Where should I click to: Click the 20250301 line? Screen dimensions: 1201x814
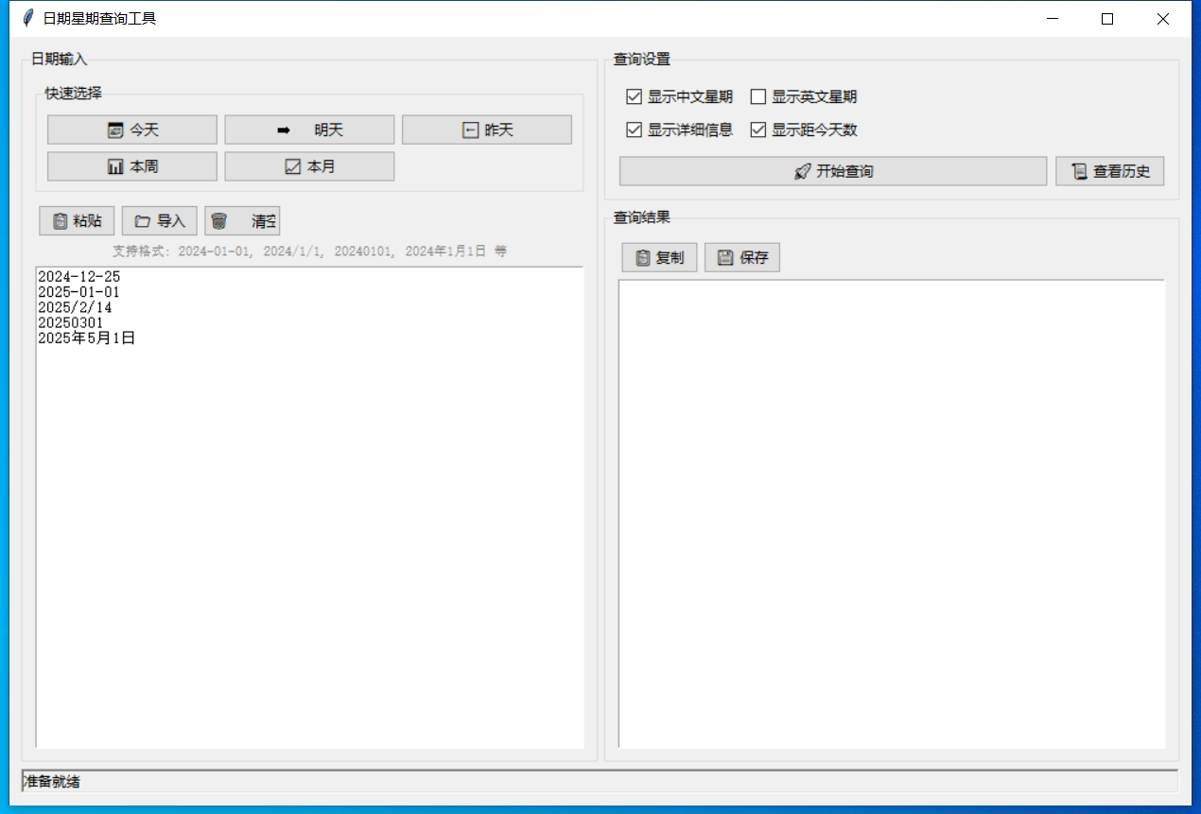click(71, 322)
